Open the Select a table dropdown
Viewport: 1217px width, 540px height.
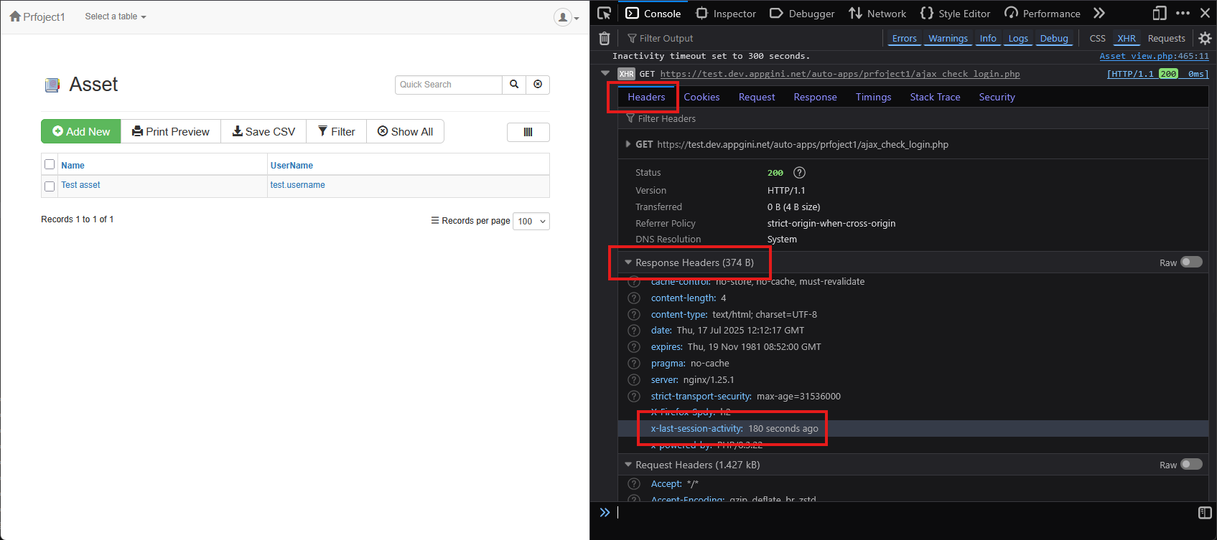click(115, 16)
